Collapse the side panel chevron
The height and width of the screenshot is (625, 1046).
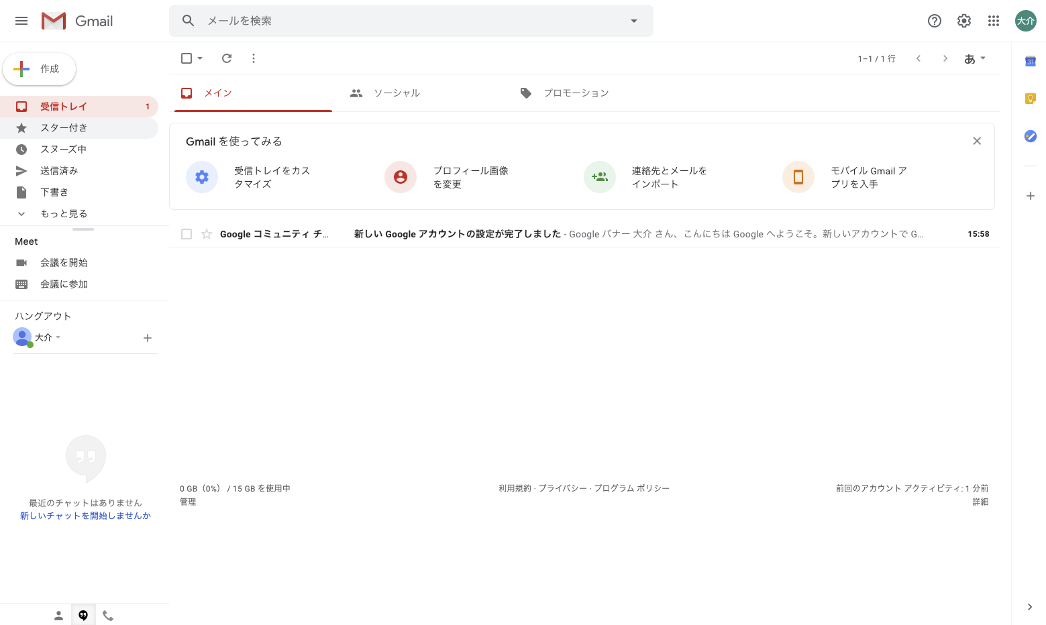(1030, 607)
